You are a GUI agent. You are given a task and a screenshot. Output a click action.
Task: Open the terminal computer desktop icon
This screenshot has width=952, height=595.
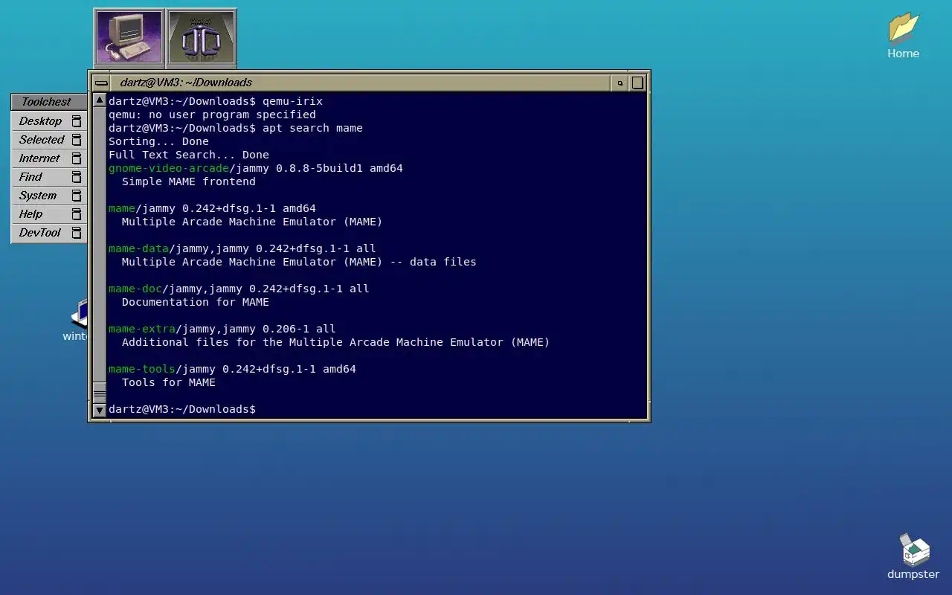tap(129, 36)
